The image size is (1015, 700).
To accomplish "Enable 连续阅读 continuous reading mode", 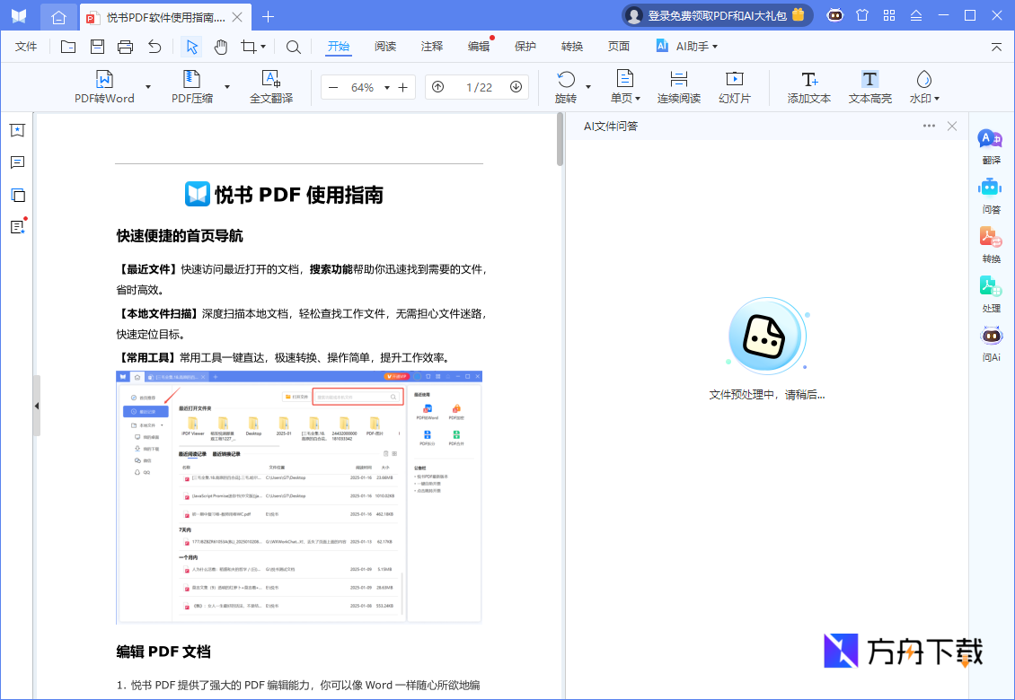I will click(x=678, y=87).
